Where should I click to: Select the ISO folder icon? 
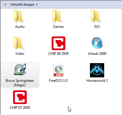(96, 16)
